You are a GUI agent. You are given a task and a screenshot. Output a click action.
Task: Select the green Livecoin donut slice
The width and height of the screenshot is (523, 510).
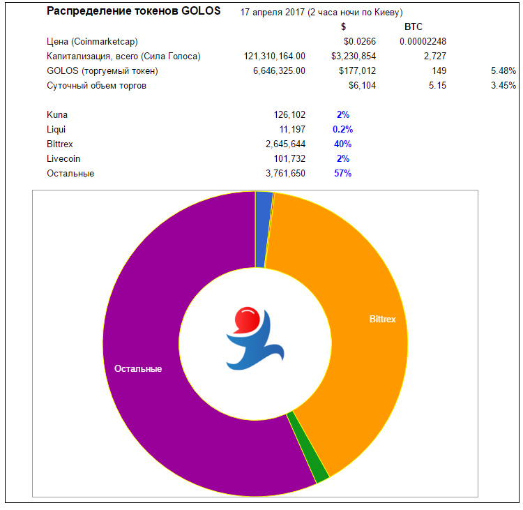[x=308, y=447]
